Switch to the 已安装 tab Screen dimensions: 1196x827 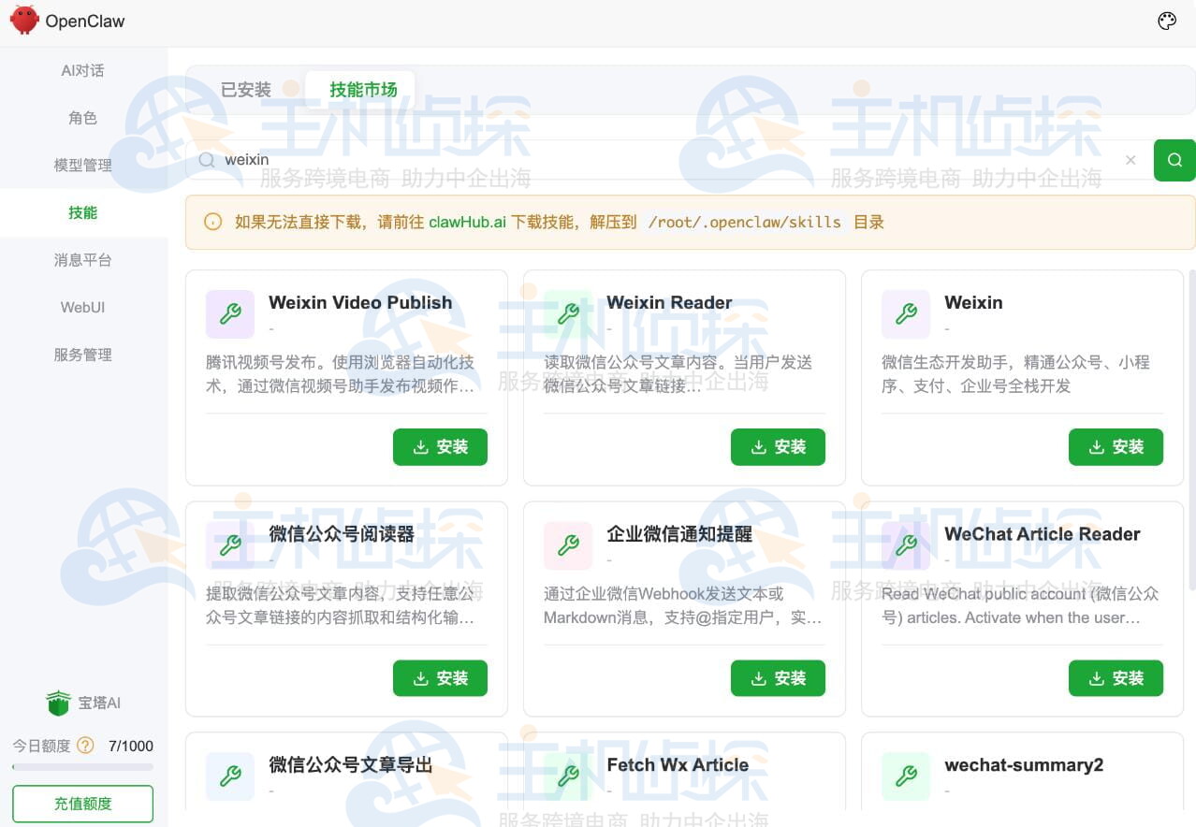(x=245, y=90)
